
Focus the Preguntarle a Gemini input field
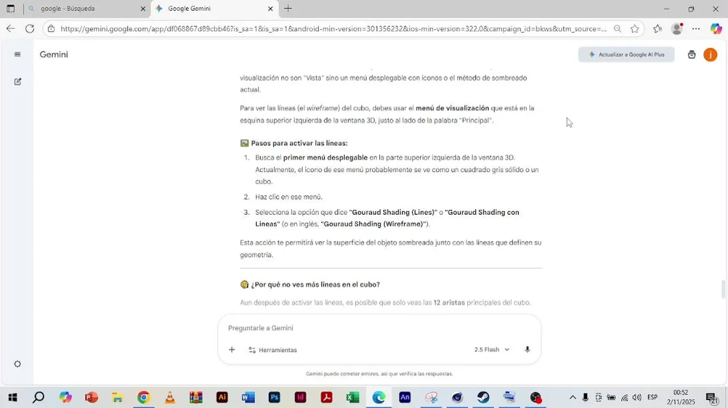point(379,328)
